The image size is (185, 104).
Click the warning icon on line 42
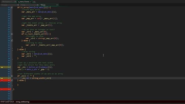point(2,67)
